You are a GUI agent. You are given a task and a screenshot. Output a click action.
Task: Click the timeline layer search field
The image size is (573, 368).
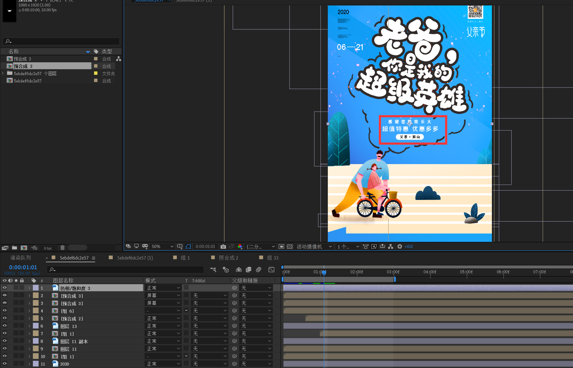click(125, 270)
